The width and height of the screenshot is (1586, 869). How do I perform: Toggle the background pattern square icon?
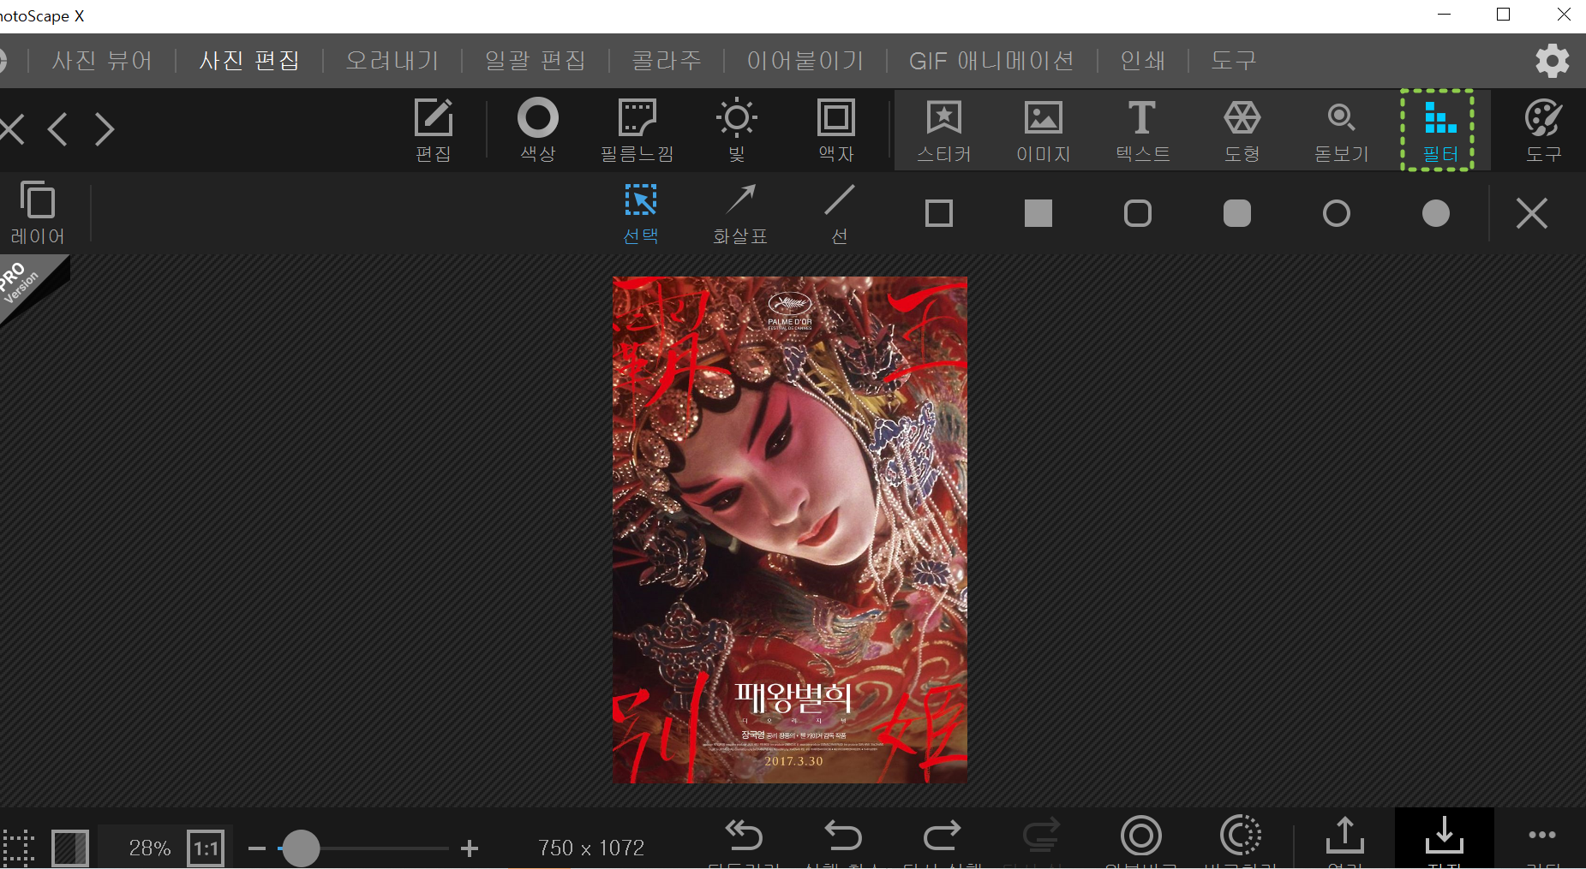(x=70, y=848)
